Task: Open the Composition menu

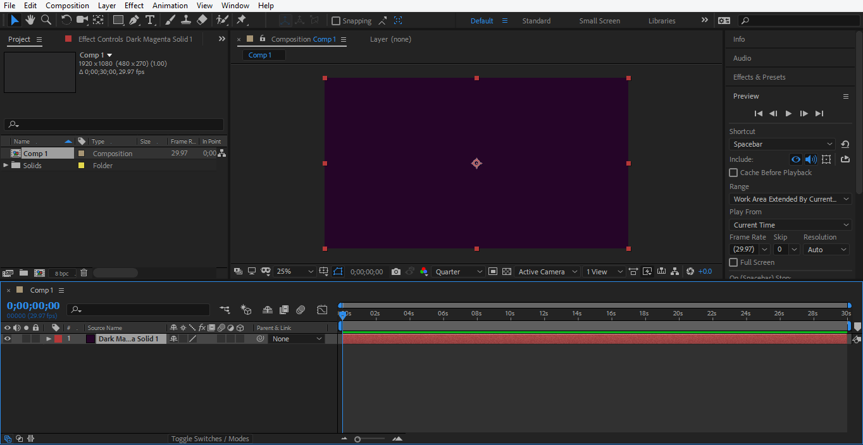Action: click(67, 6)
